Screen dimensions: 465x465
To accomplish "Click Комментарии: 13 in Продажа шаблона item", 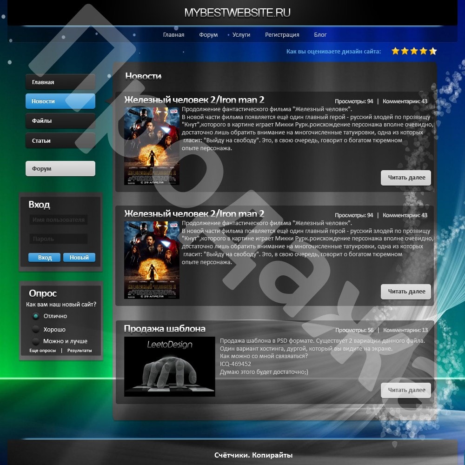I will coord(405,330).
